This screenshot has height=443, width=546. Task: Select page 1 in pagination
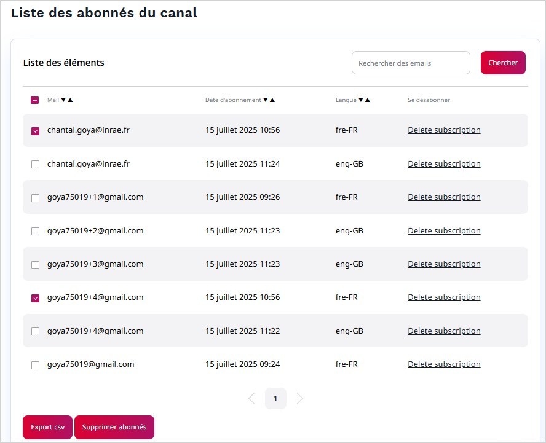(x=275, y=398)
